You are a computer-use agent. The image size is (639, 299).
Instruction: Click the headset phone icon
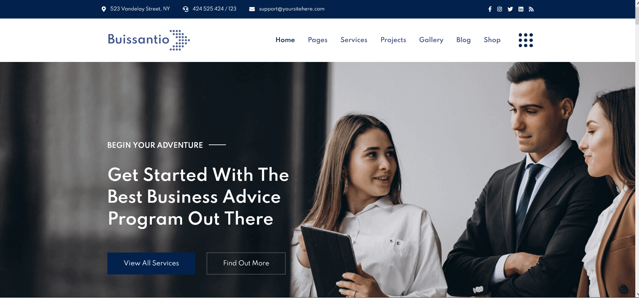pyautogui.click(x=186, y=9)
